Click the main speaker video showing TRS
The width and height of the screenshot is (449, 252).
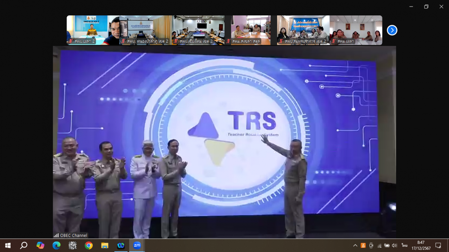pos(224,142)
